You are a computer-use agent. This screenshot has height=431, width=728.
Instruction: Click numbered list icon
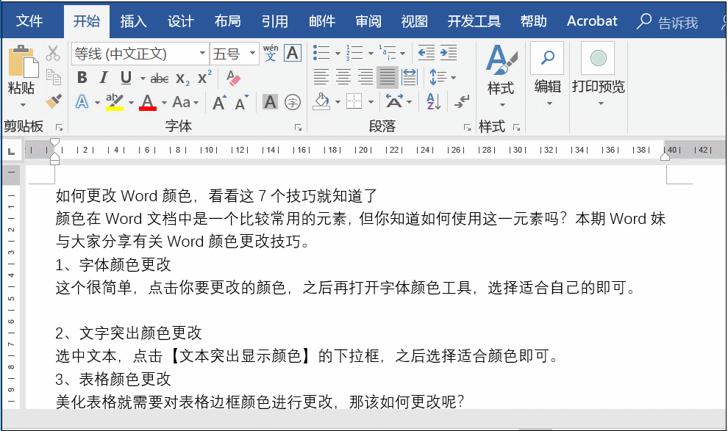click(354, 53)
